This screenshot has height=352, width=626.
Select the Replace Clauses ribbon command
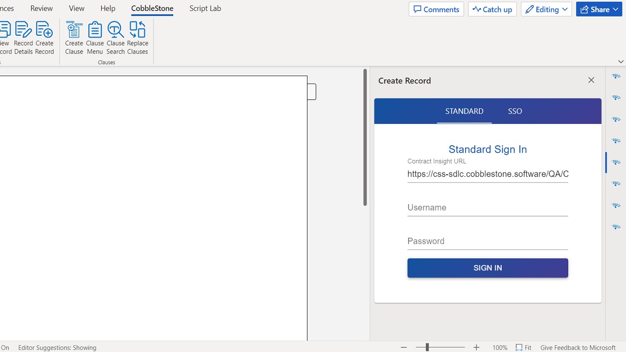[x=137, y=38]
